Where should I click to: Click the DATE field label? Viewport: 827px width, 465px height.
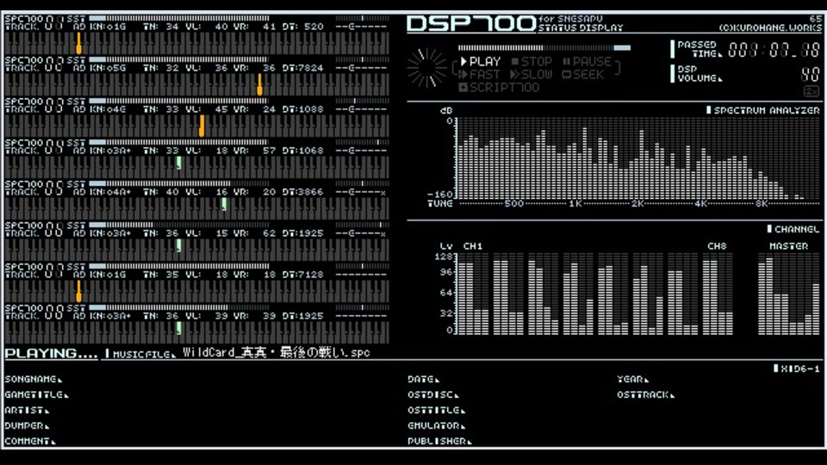[x=424, y=379]
